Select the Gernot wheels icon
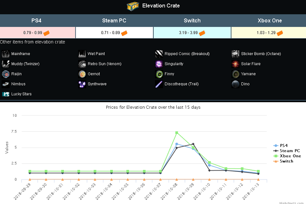 [82, 74]
